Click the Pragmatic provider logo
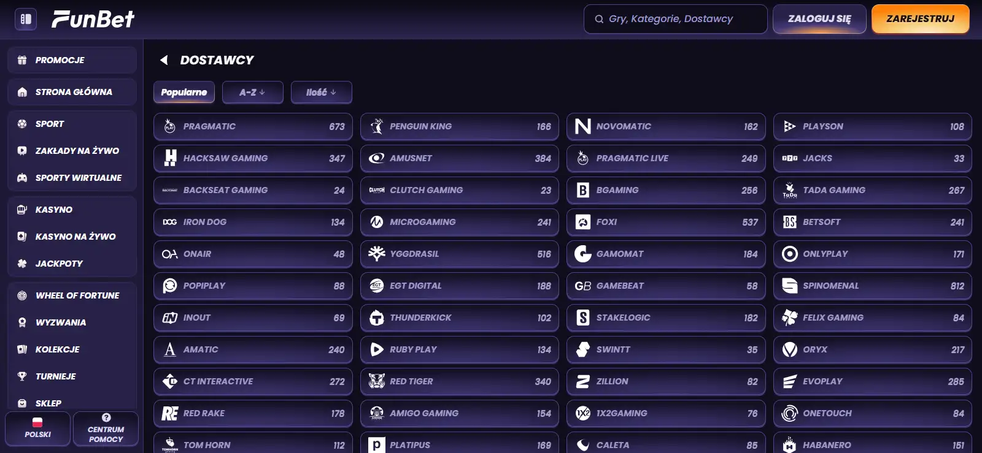 pos(170,126)
